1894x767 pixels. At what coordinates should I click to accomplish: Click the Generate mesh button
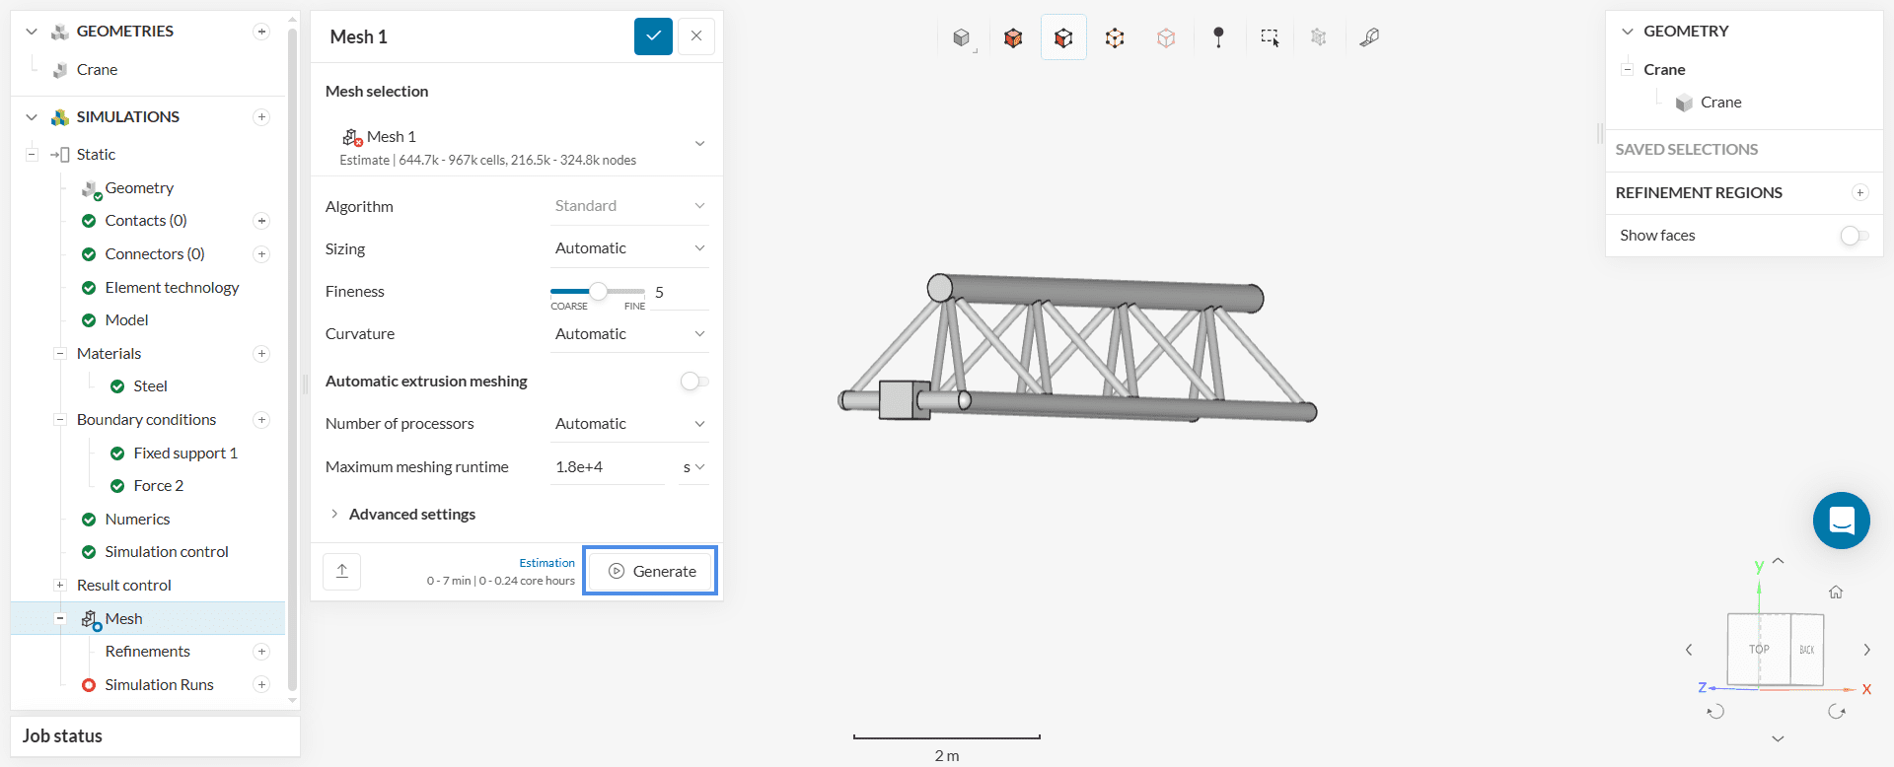(651, 572)
